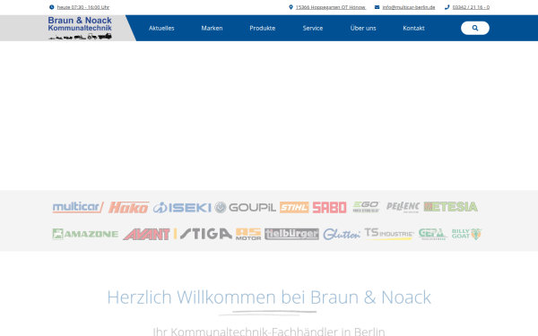Open the GOUPIL brand logo
The image size is (538, 336).
point(246,208)
